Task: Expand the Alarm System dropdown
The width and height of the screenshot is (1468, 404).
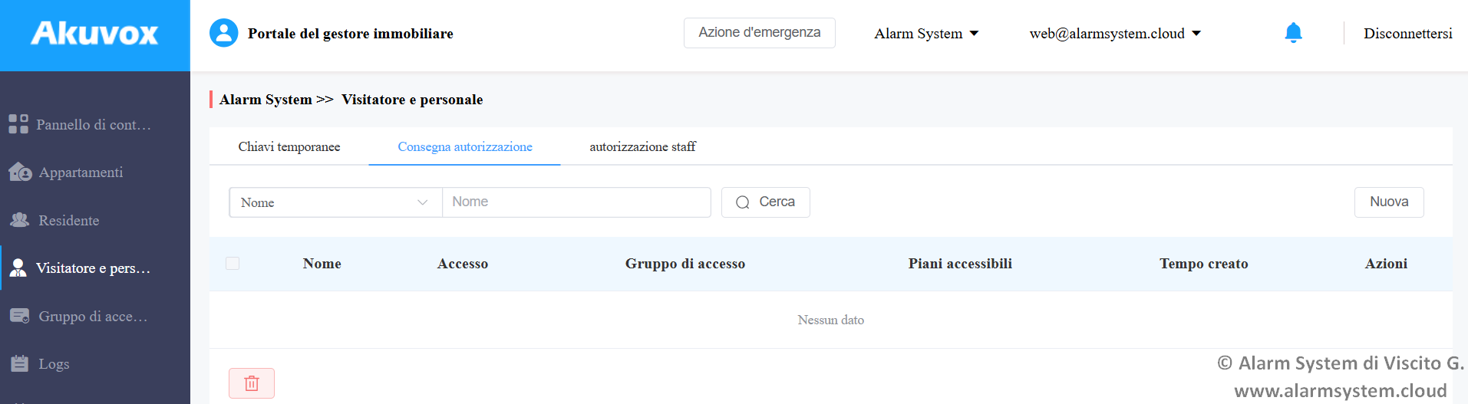Action: coord(926,34)
